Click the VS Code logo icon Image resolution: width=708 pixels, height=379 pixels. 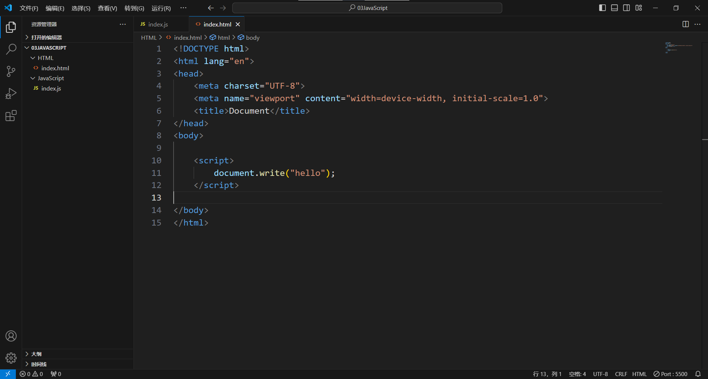tap(8, 8)
